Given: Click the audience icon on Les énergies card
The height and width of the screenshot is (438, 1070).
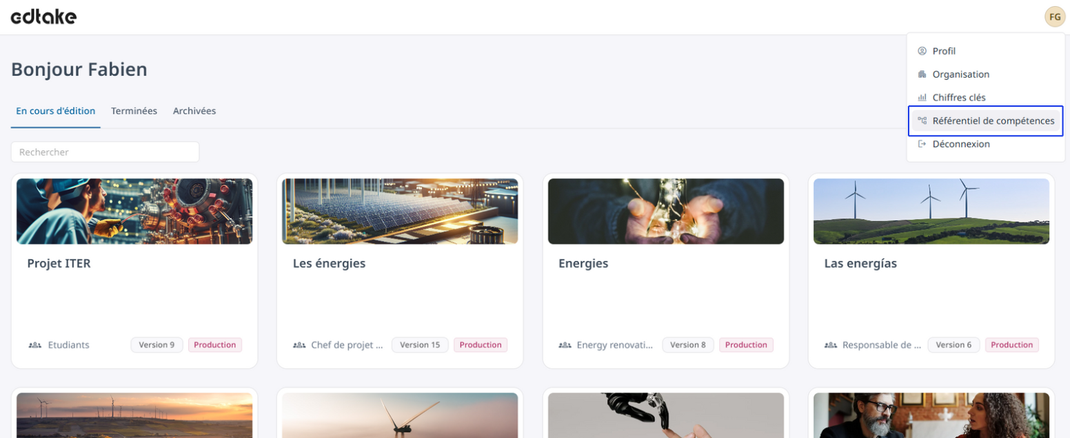Looking at the screenshot, I should 299,345.
